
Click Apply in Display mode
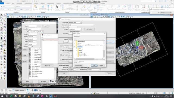pyautogui.click(x=27, y=81)
